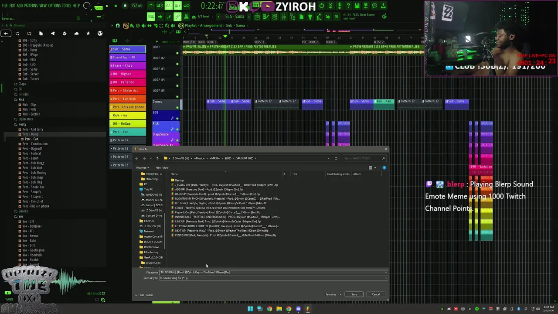Open the PATTERNS menu

coord(31,6)
